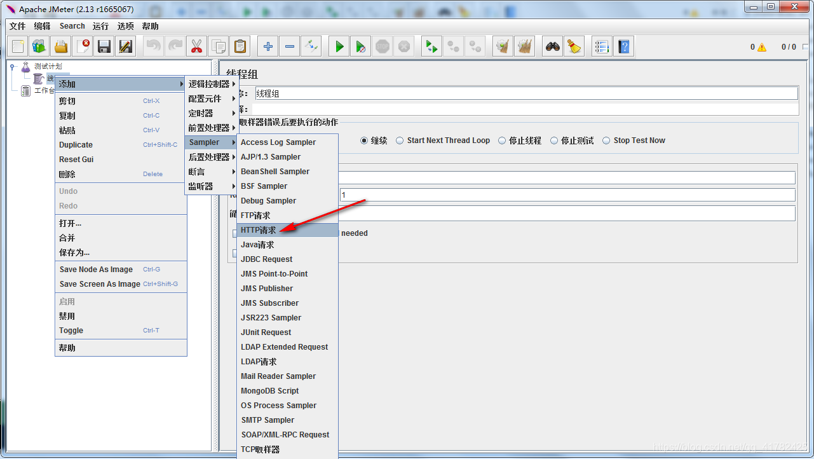This screenshot has width=814, height=459.
Task: Click the Reset Search broom icon
Action: (x=574, y=46)
